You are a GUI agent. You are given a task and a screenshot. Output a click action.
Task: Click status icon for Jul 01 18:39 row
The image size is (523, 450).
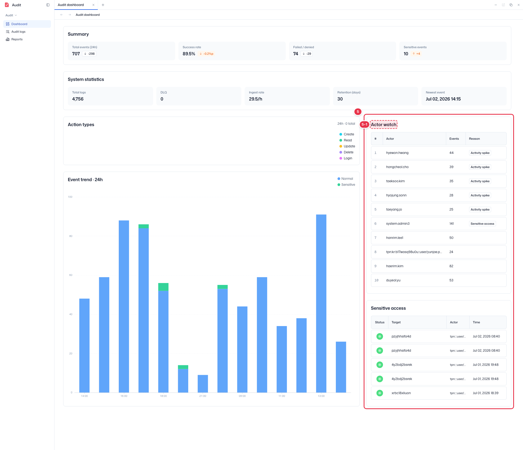[380, 393]
